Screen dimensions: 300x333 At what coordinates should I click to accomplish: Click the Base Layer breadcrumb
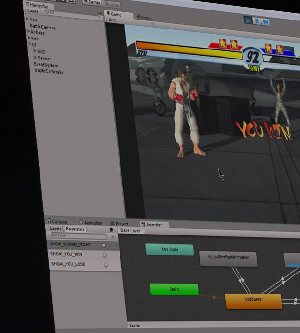(x=130, y=230)
